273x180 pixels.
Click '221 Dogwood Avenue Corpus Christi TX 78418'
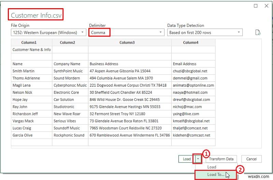(130, 85)
